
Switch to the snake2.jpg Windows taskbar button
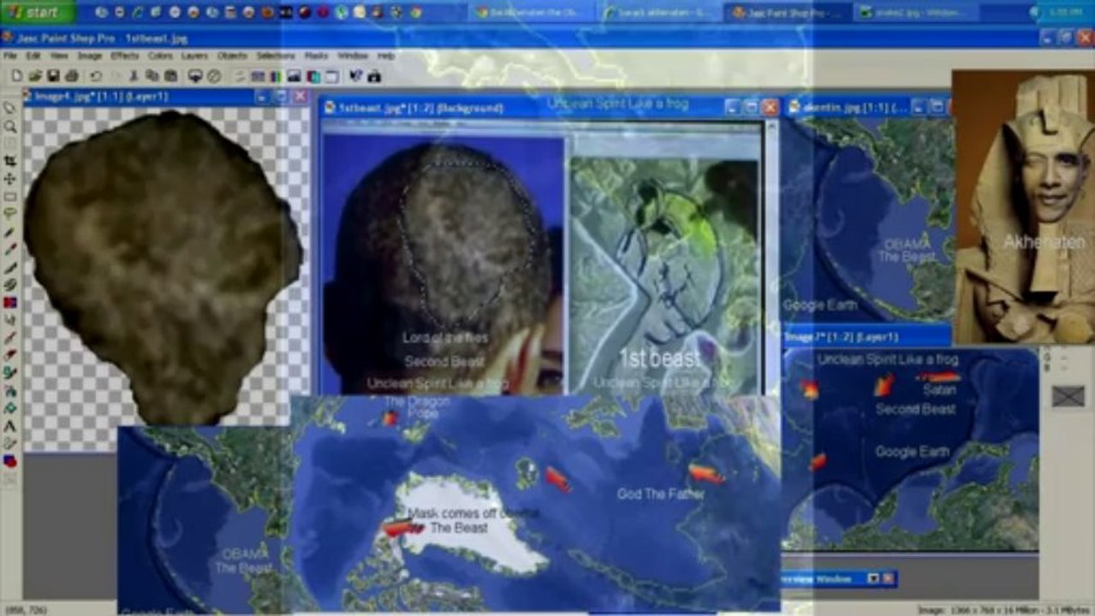pos(915,12)
